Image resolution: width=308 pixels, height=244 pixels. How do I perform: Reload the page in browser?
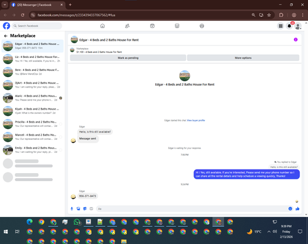click(x=23, y=15)
